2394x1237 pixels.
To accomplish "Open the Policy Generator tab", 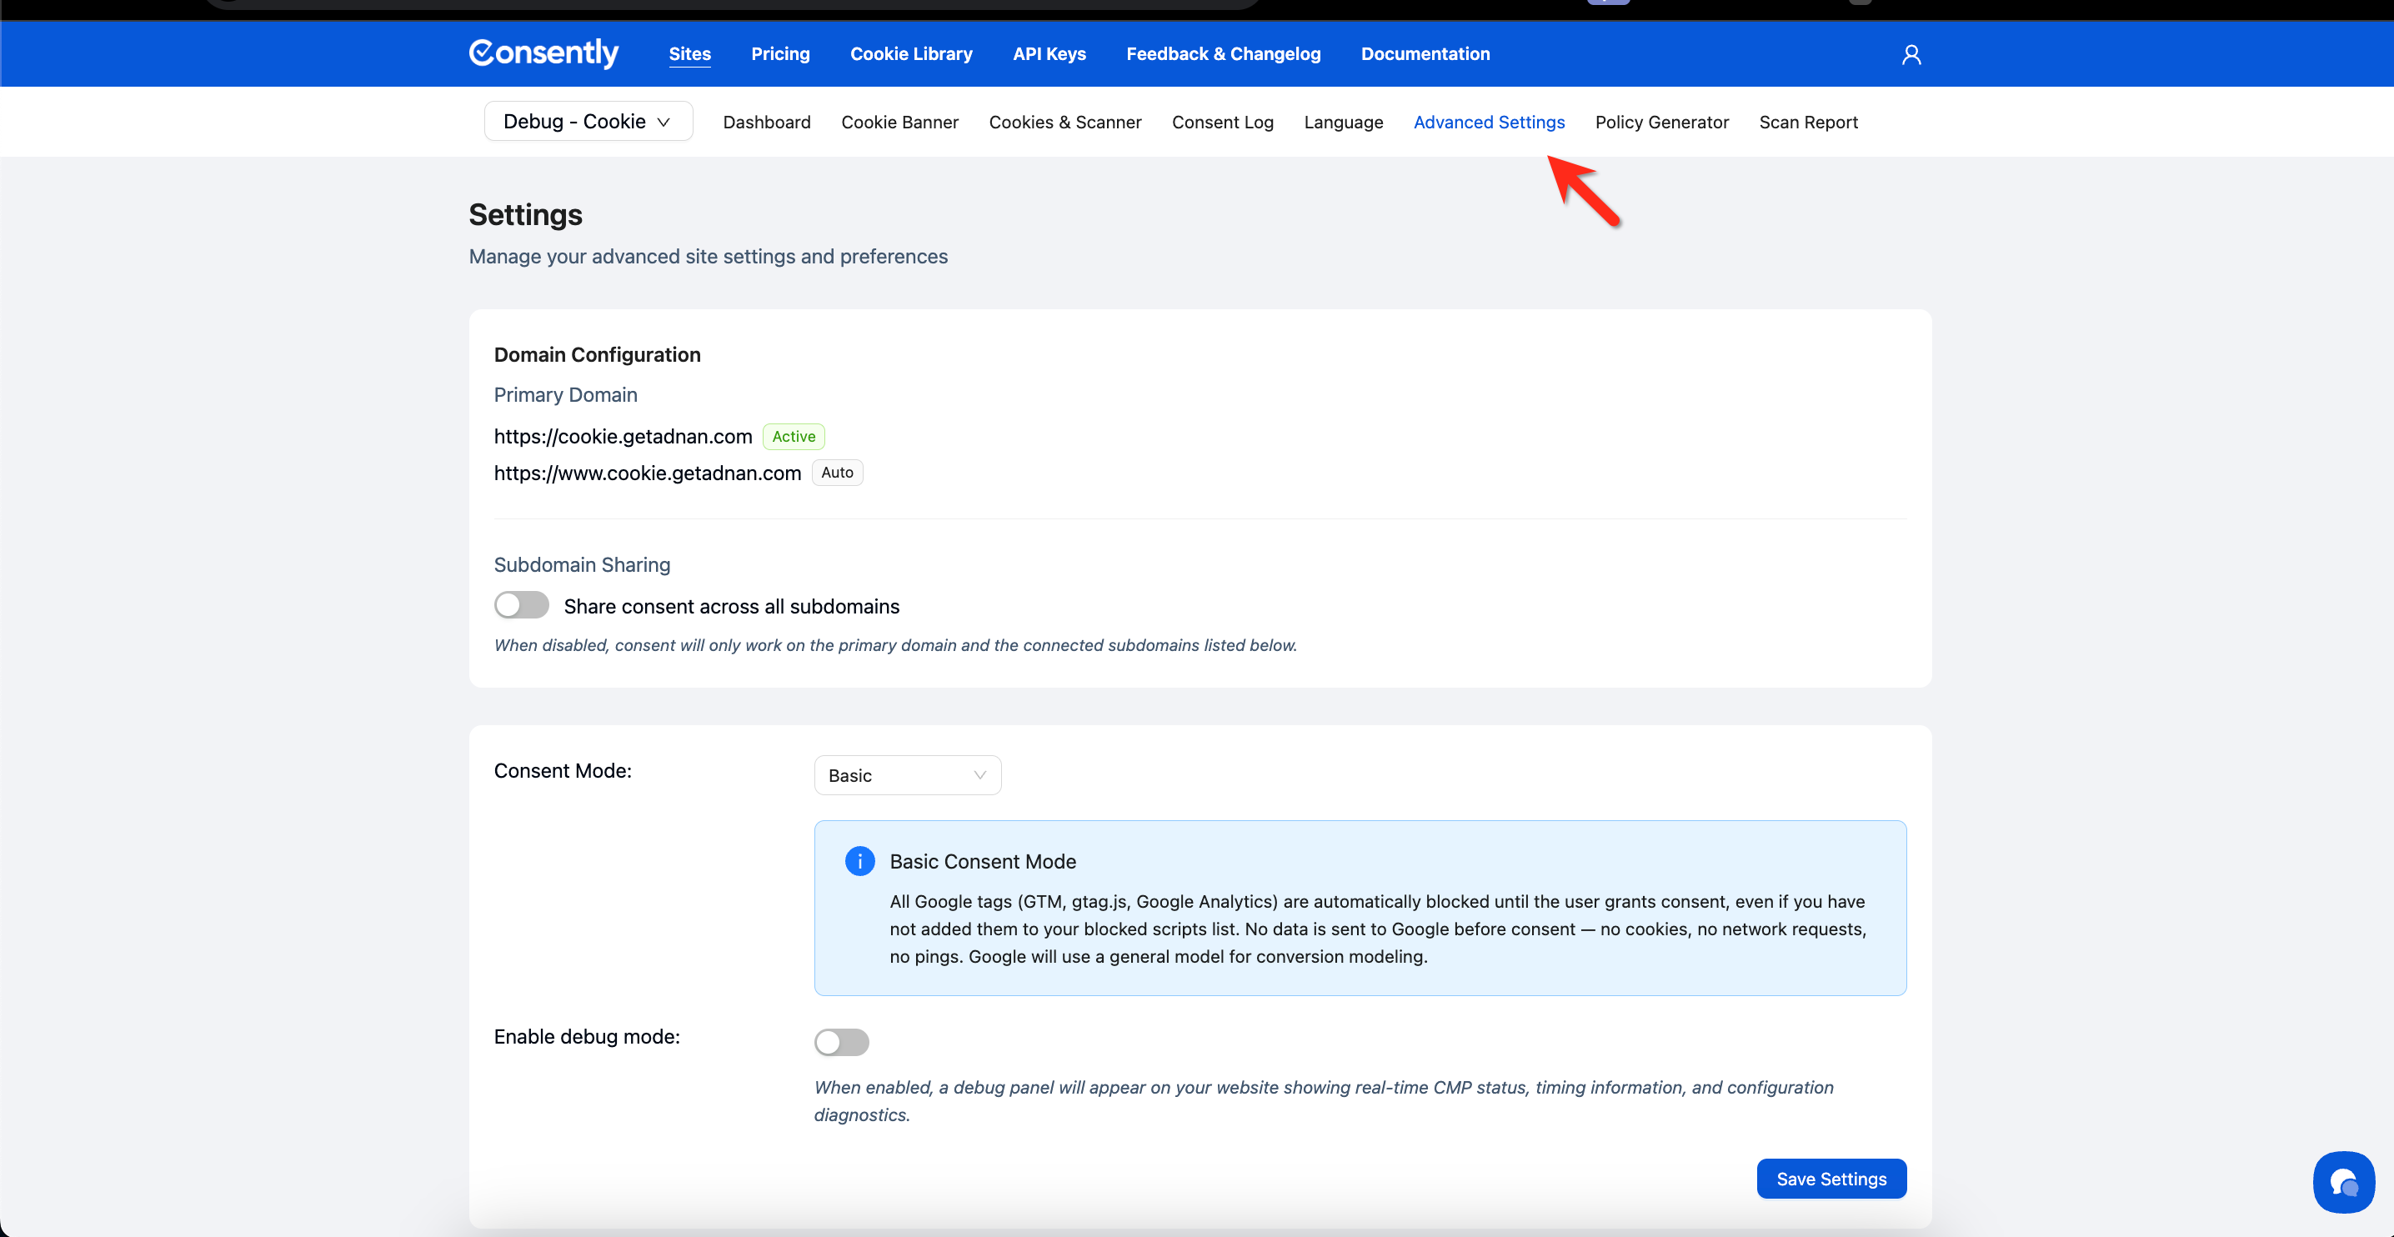I will [x=1661, y=122].
